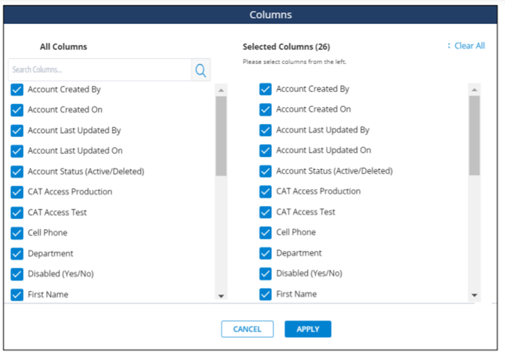
Task: Disable Department in All Columns list
Action: 17,253
